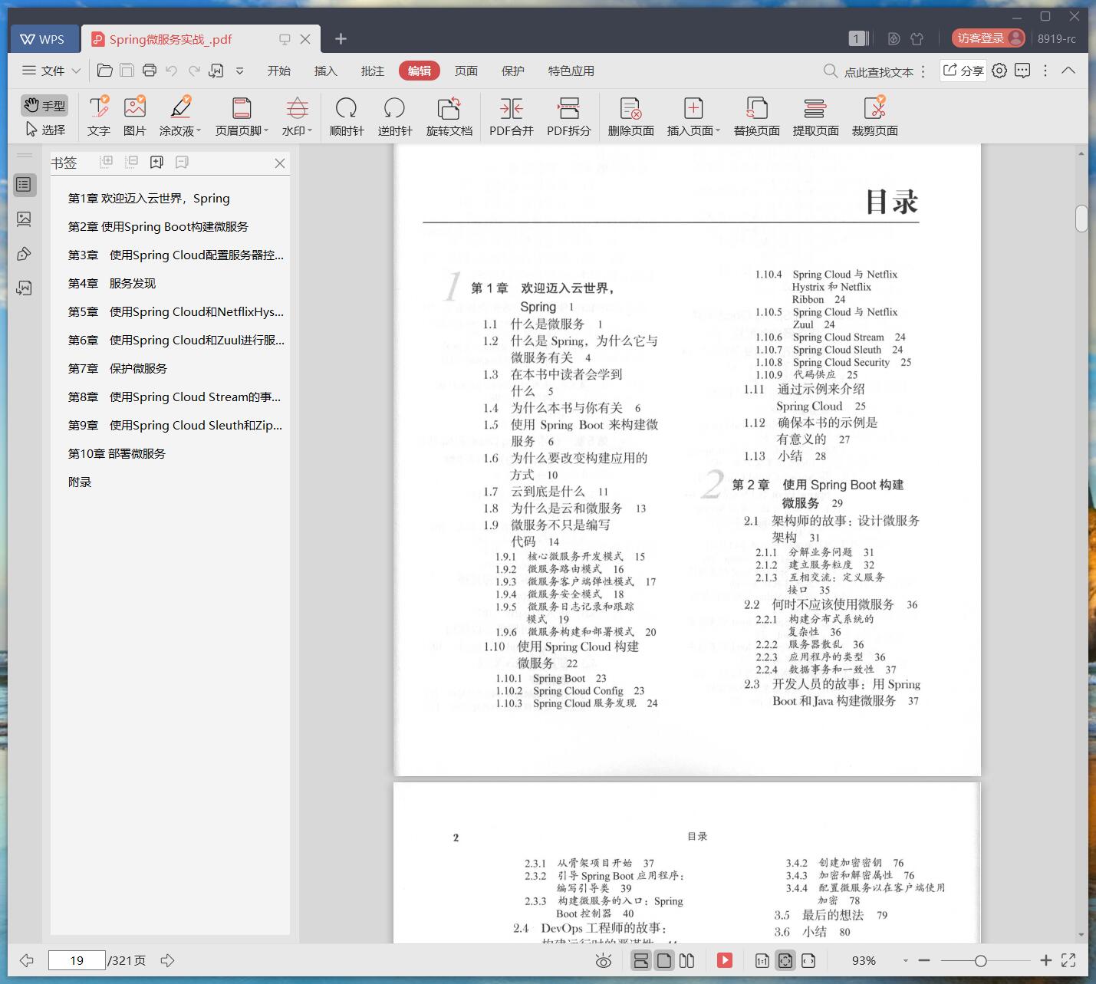The width and height of the screenshot is (1096, 984).
Task: Open the more options vertical dots menu
Action: pos(1045,71)
